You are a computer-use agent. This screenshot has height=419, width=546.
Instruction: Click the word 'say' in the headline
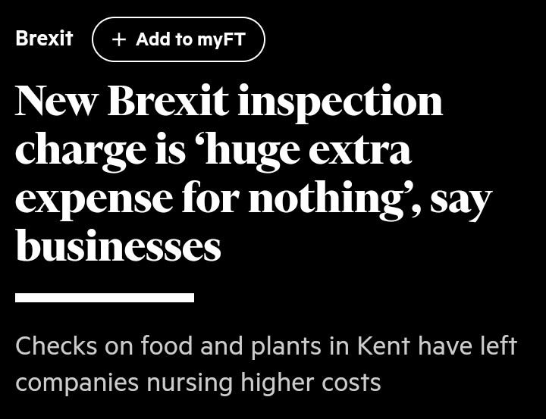point(461,202)
